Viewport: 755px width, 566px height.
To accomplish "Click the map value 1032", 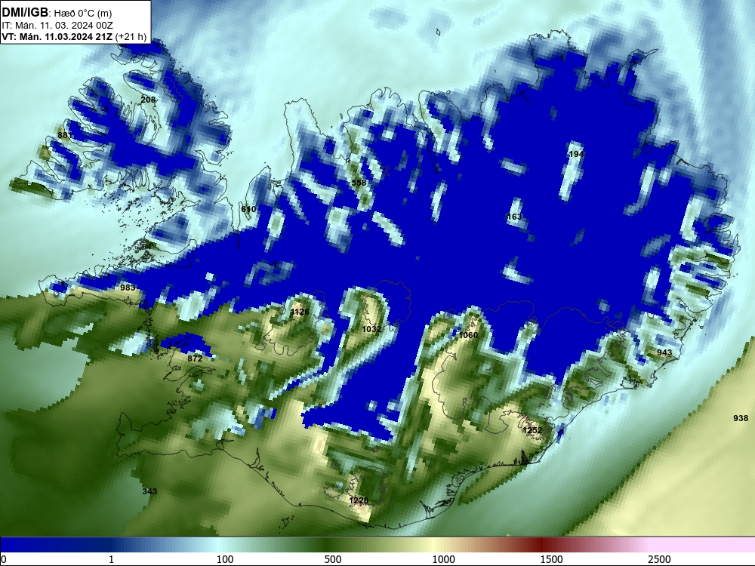I will (x=371, y=329).
